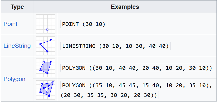Click the "(20 30, 35 35, 30 20, 20 30))" line

click(x=109, y=95)
